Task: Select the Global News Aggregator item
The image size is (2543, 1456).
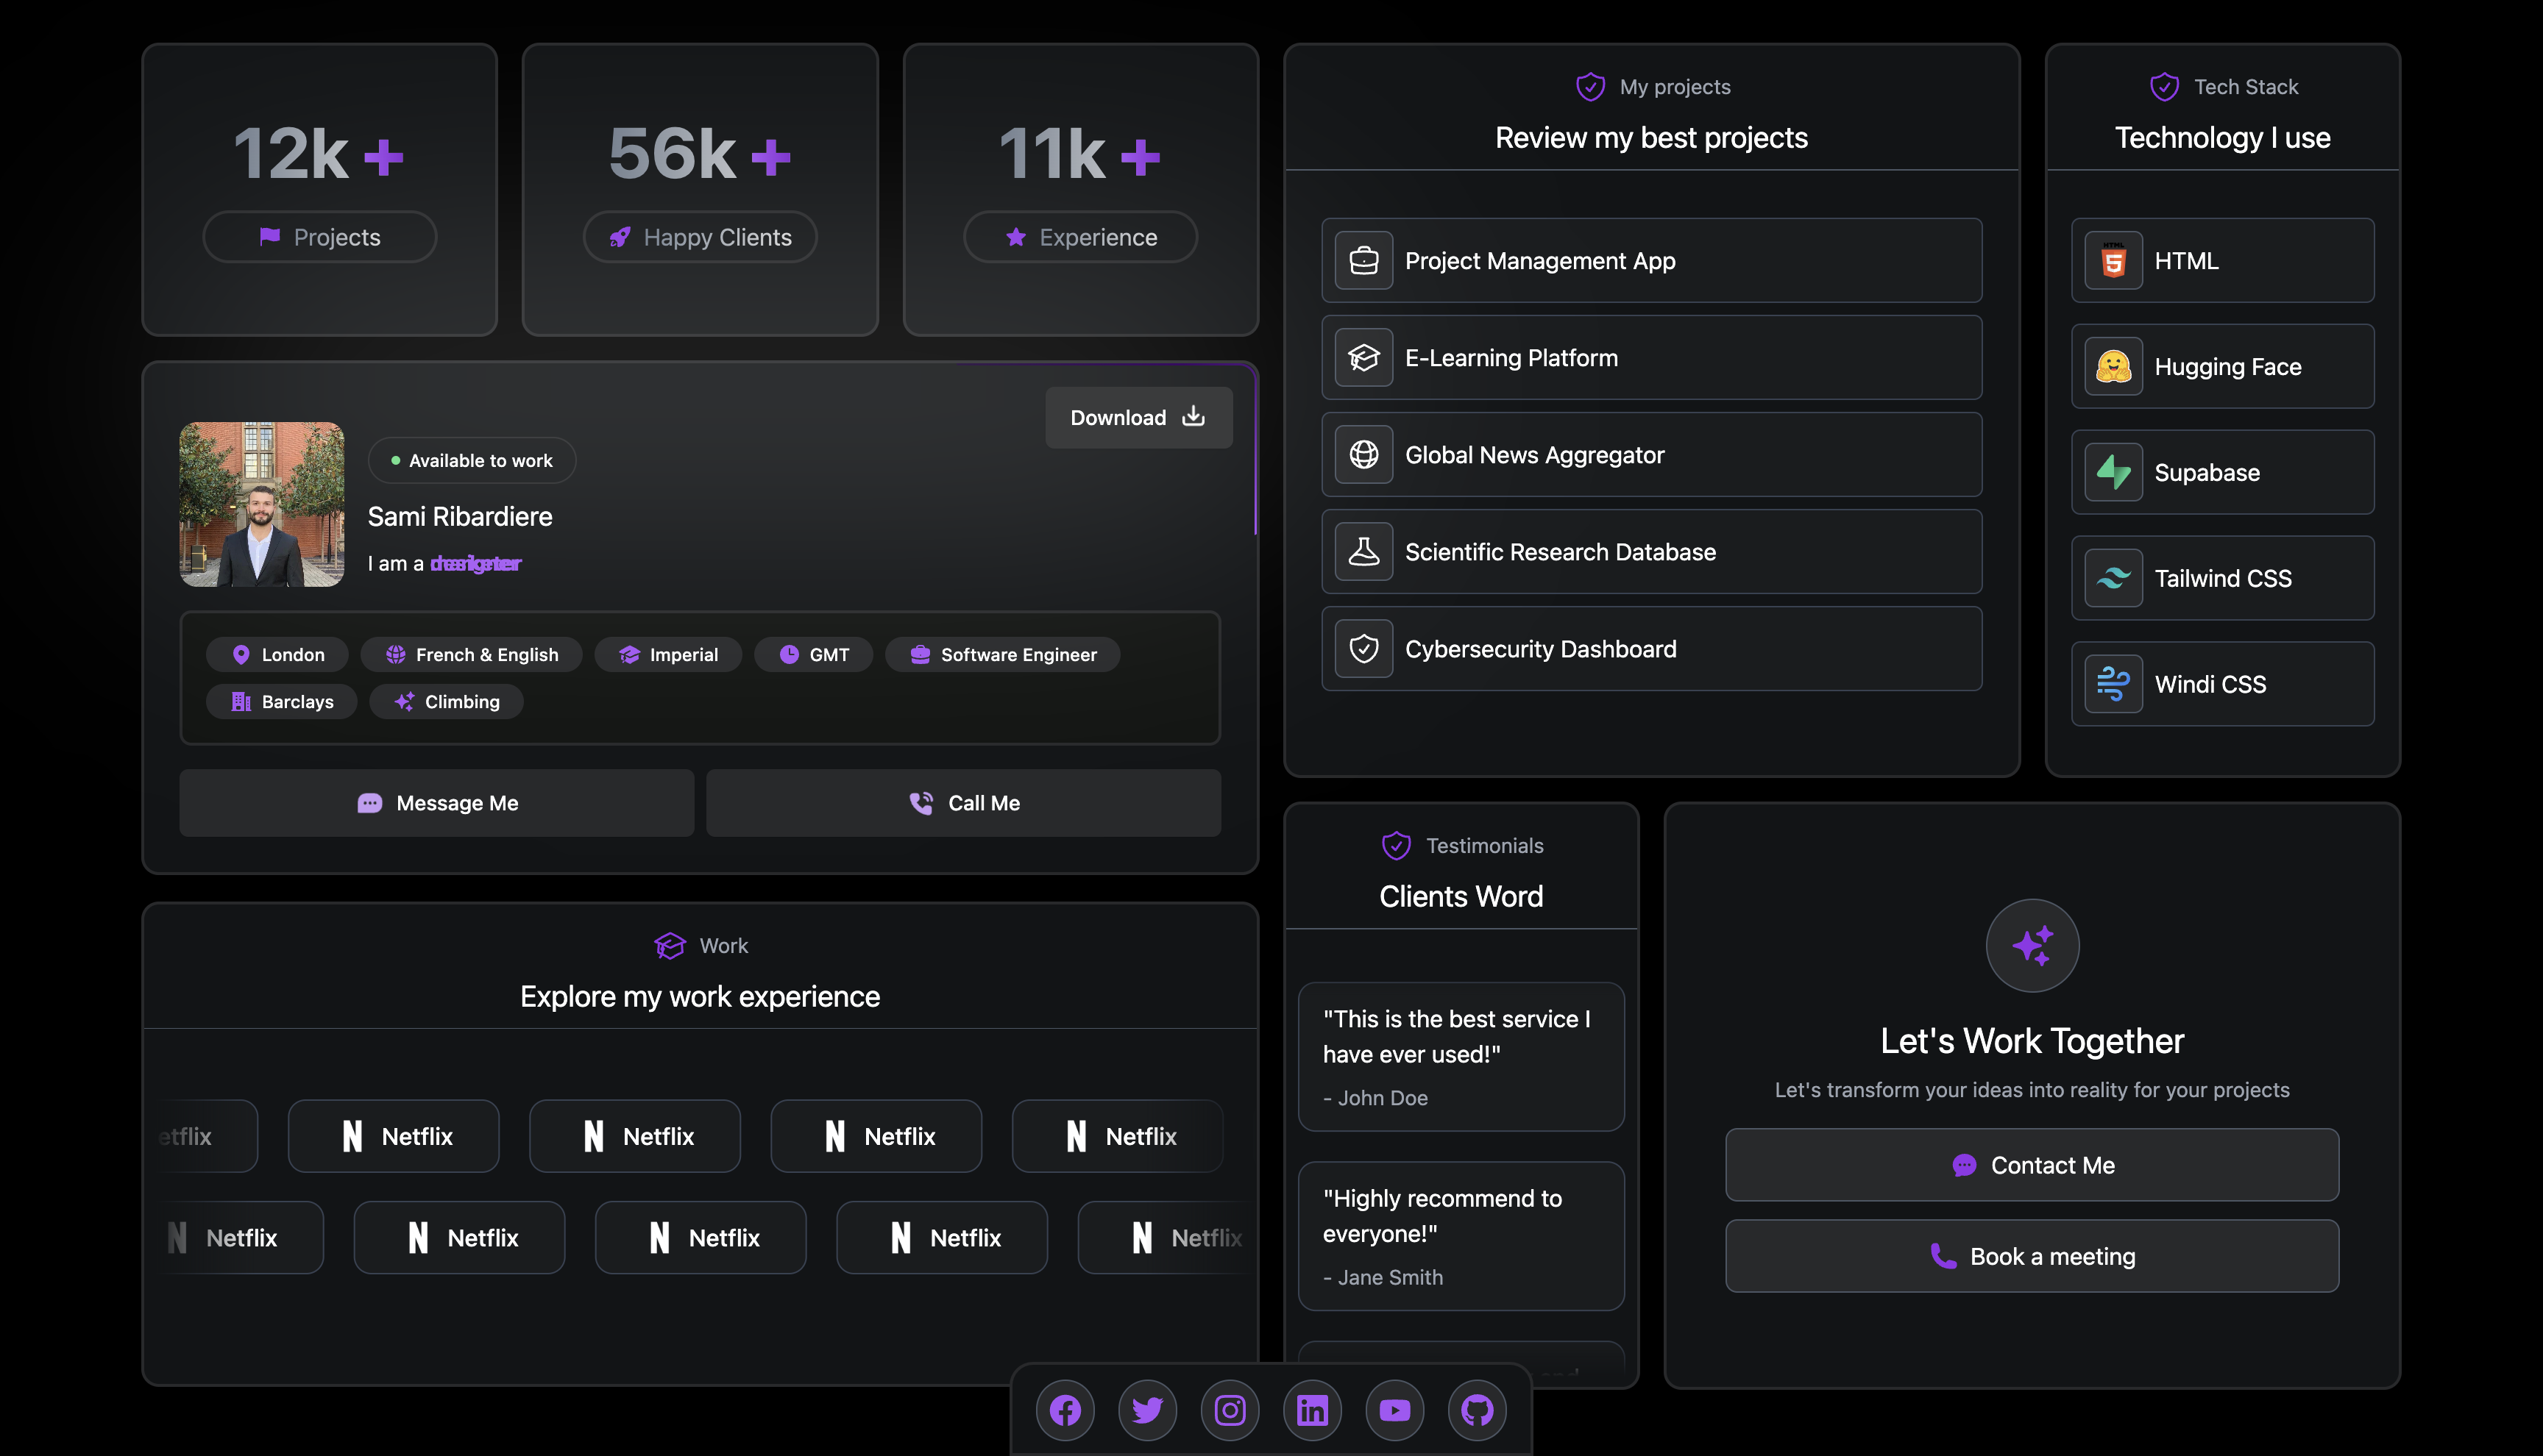Action: click(x=1650, y=455)
